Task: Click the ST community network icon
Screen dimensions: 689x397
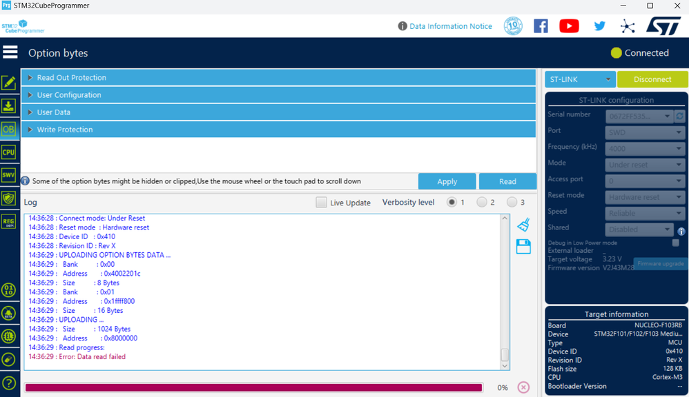Action: coord(628,26)
